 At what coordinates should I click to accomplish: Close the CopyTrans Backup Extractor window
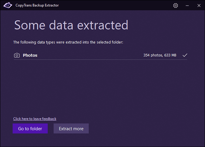199,5
